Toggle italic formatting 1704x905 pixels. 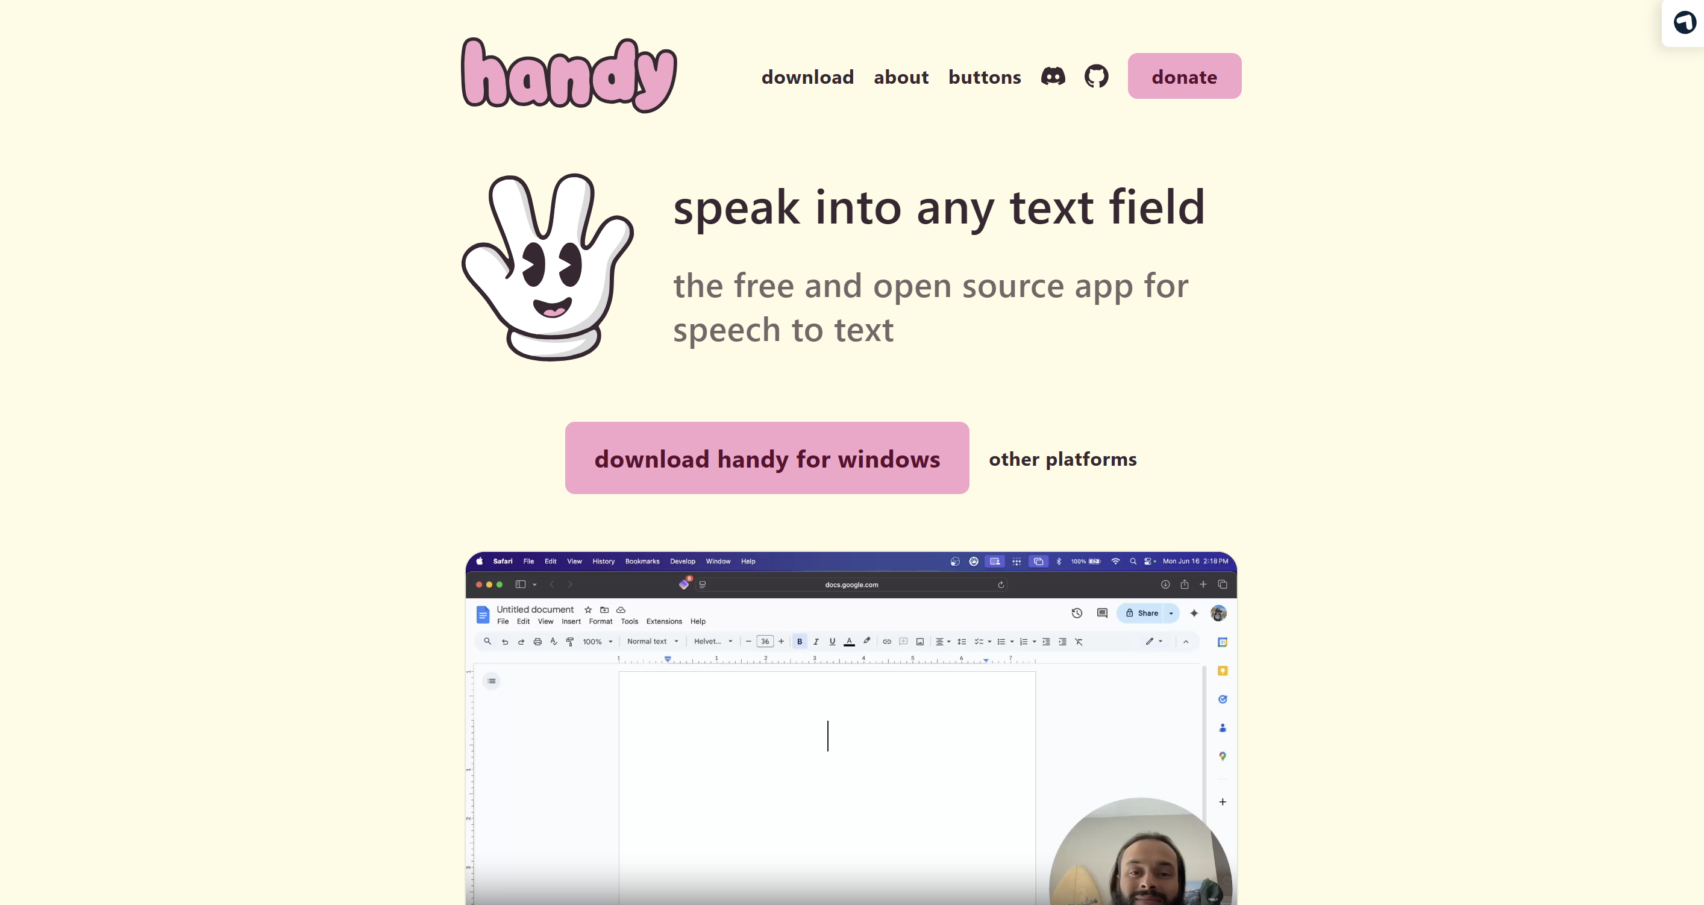pyautogui.click(x=816, y=642)
